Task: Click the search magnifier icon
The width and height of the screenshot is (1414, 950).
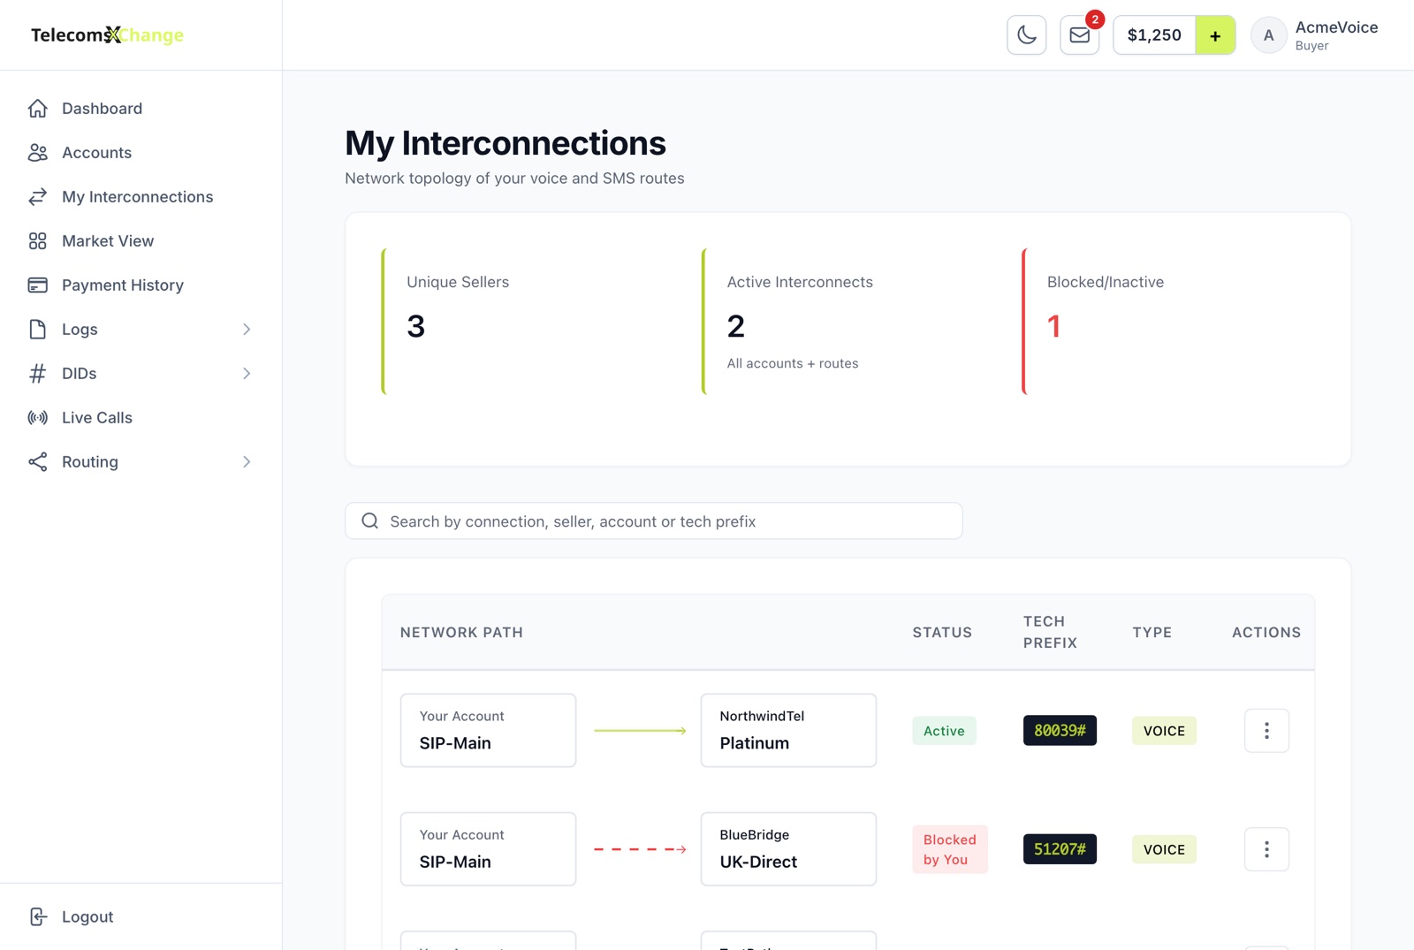Action: coord(370,521)
